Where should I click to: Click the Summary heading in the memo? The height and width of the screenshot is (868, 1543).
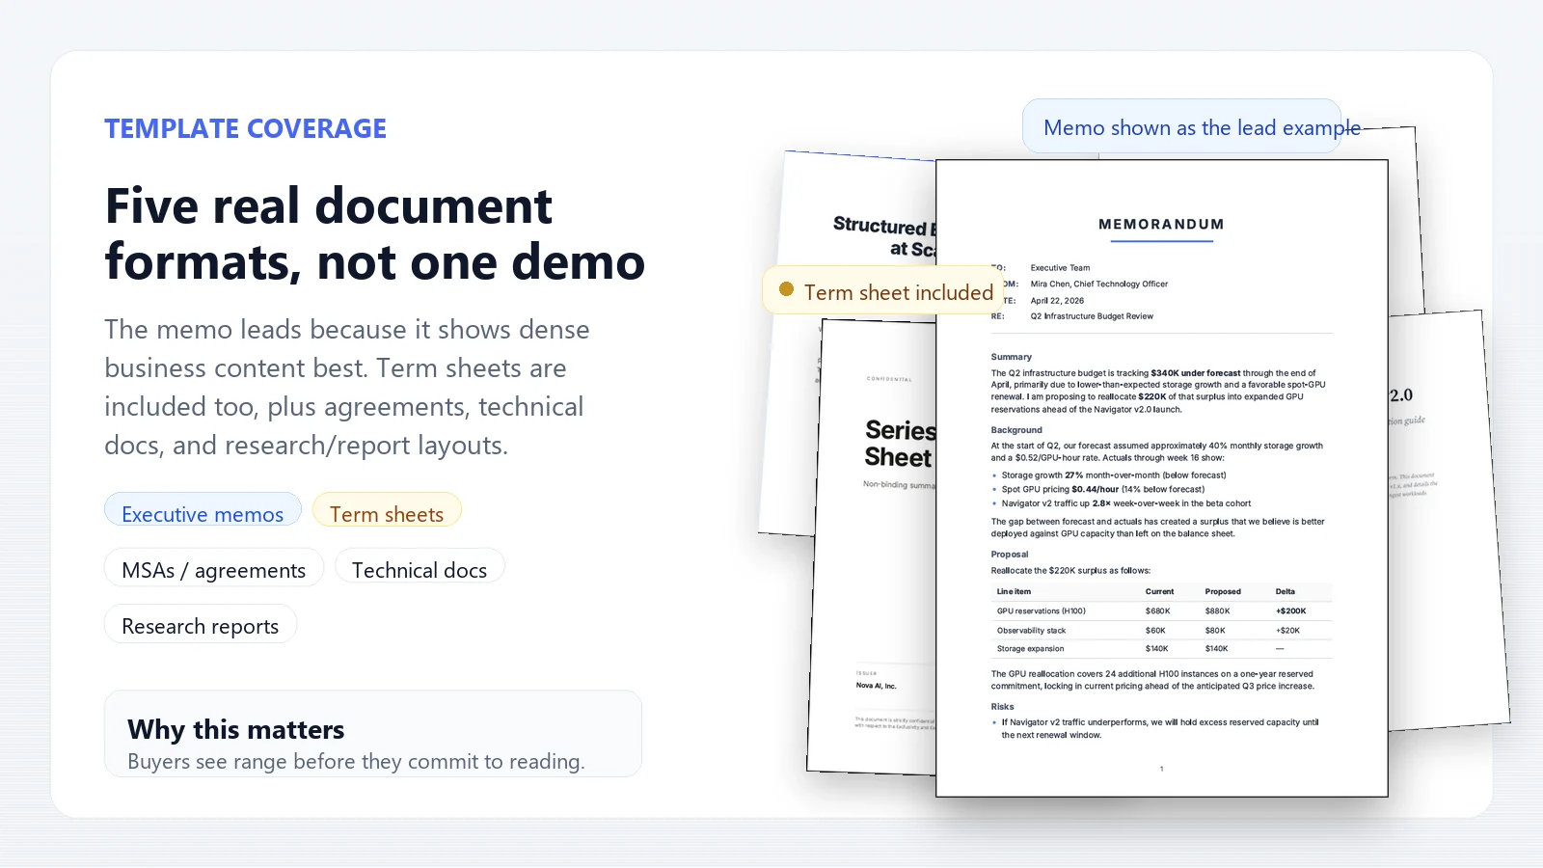1011,357
